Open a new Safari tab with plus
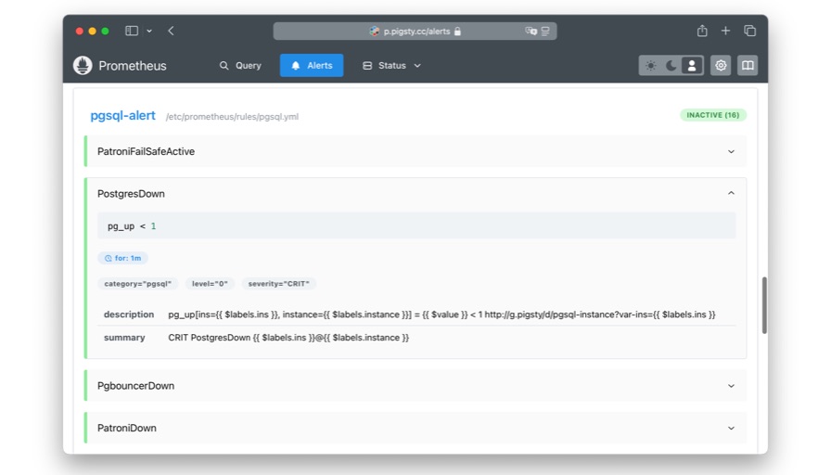The image size is (831, 475). tap(725, 31)
